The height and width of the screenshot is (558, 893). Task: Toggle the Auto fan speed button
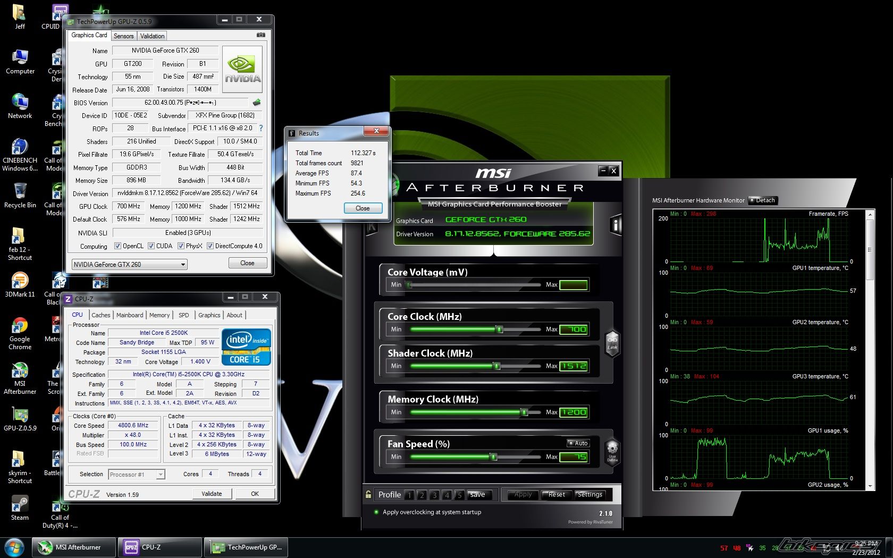pos(578,443)
